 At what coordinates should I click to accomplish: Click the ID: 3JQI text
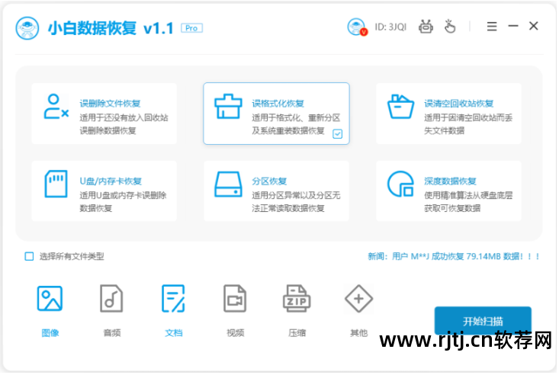click(390, 27)
